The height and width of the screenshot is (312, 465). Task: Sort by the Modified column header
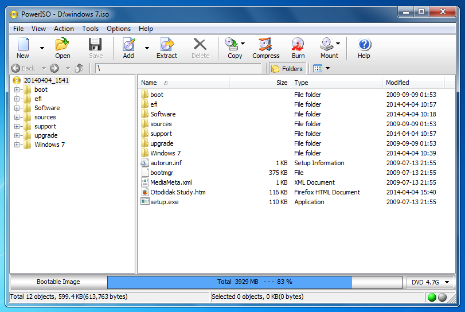413,83
